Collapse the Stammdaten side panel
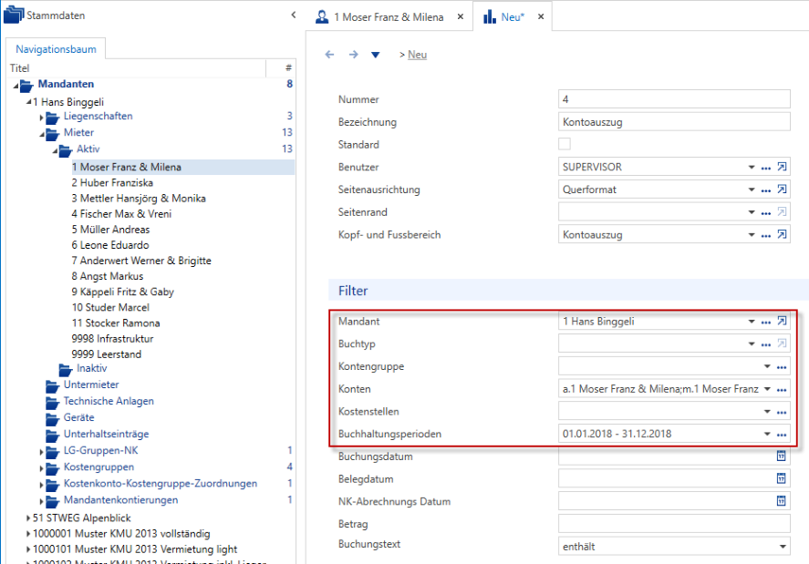 (294, 15)
